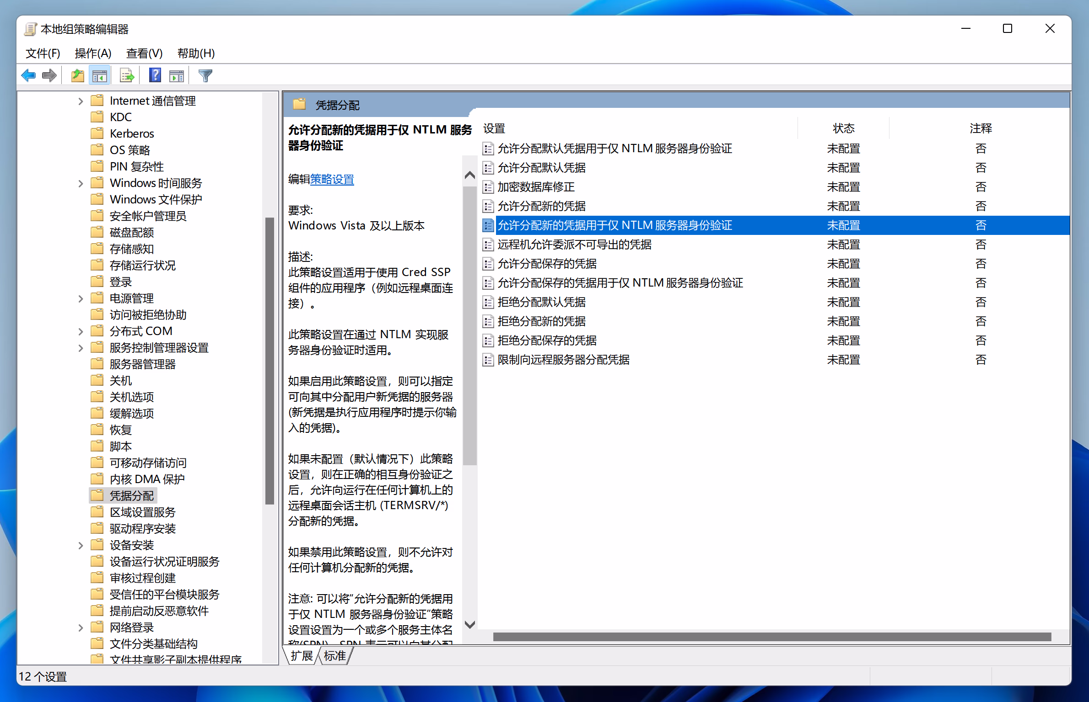
Task: Open the Help question mark icon
Action: click(x=155, y=75)
